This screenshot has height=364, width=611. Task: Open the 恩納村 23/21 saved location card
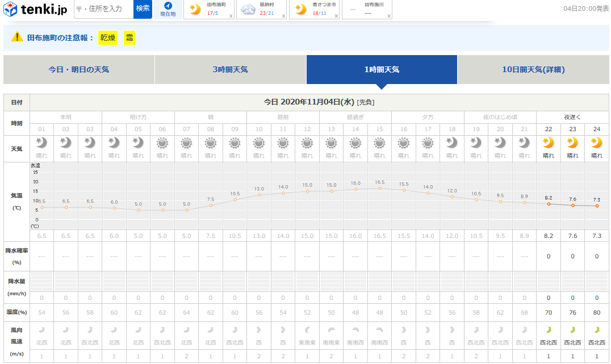pos(261,9)
